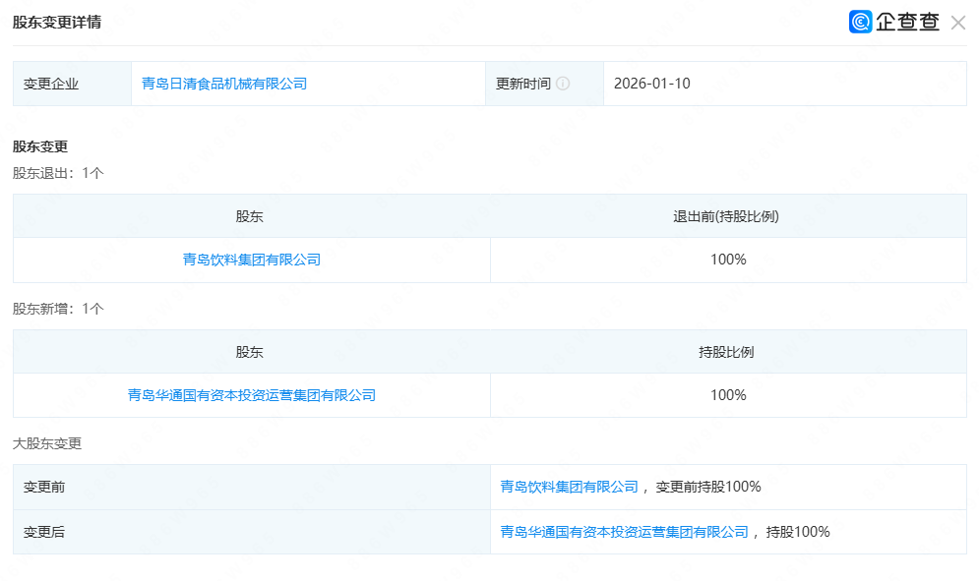This screenshot has width=979, height=581.
Task: Close the 股东变更详情 dialog
Action: [957, 23]
